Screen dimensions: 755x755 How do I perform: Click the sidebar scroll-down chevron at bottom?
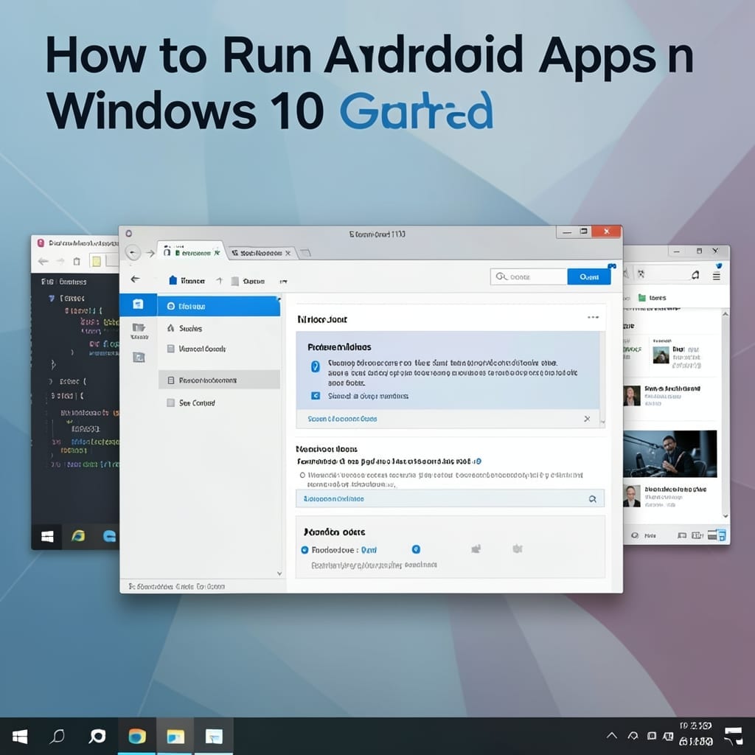tap(279, 574)
